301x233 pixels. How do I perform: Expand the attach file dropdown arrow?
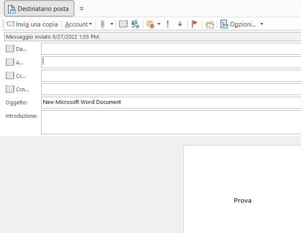coord(112,24)
